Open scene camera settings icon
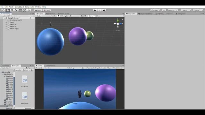 pos(86,16)
